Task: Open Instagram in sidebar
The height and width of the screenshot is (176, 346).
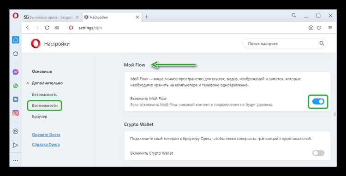Action: point(15,113)
